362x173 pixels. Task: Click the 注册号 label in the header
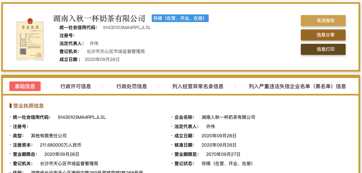pyautogui.click(x=67, y=36)
